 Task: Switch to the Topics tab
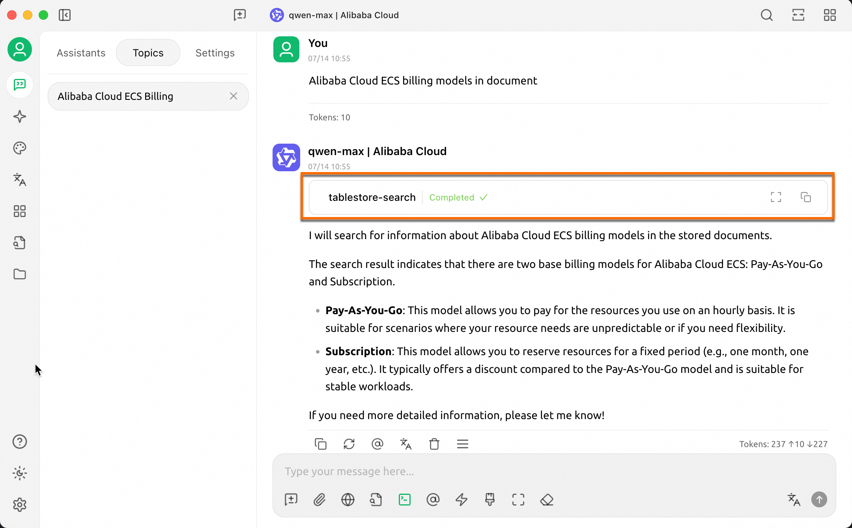pos(148,53)
